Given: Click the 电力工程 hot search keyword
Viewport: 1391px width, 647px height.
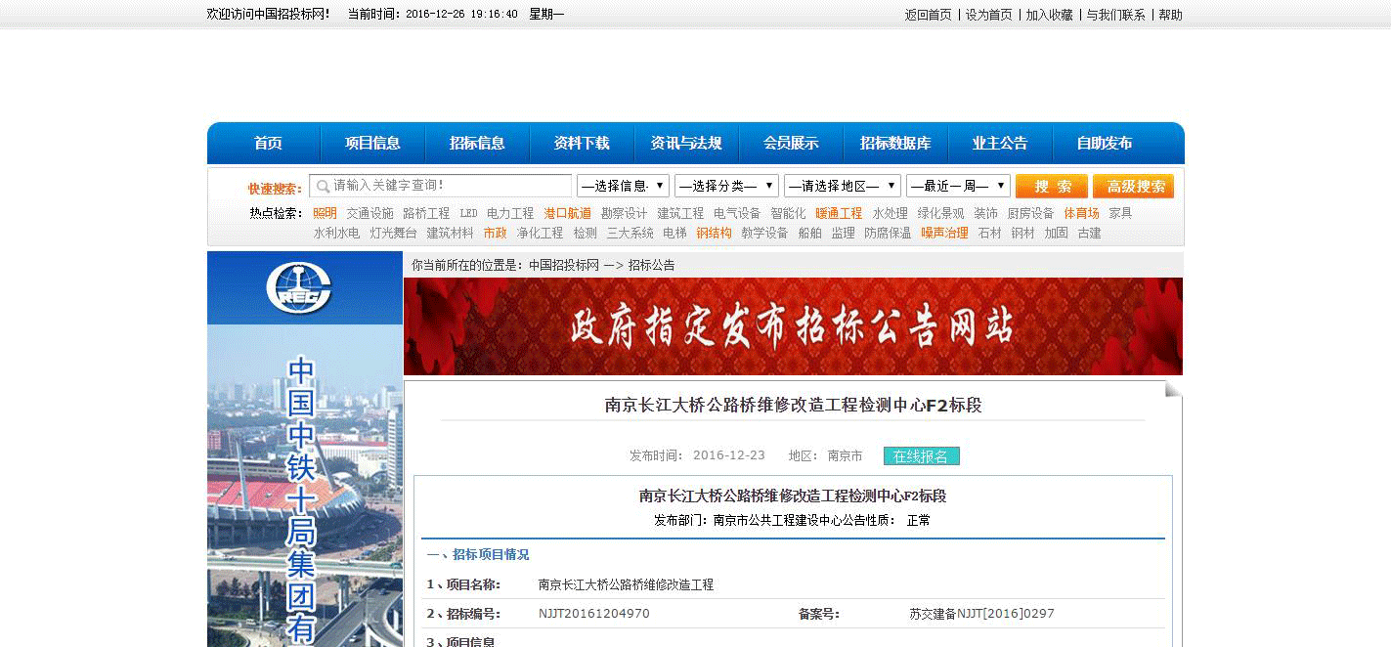Looking at the screenshot, I should point(510,213).
